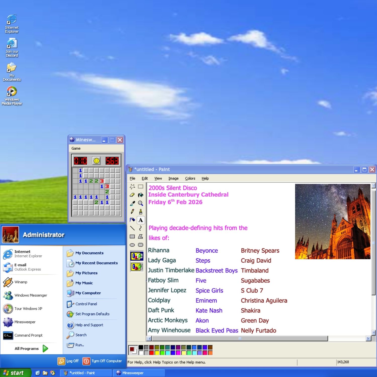Switch to the transparent background text option
Screen dimensions: 377x377
(x=137, y=266)
